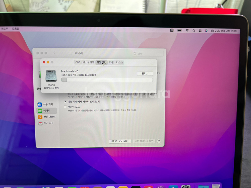Go forward in the 배터리 preferences window
Viewport: 251px width, 188px height.
[62, 53]
